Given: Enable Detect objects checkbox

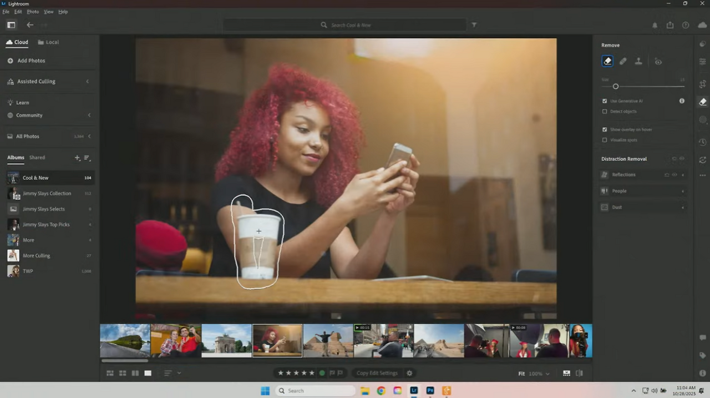Looking at the screenshot, I should tap(605, 112).
